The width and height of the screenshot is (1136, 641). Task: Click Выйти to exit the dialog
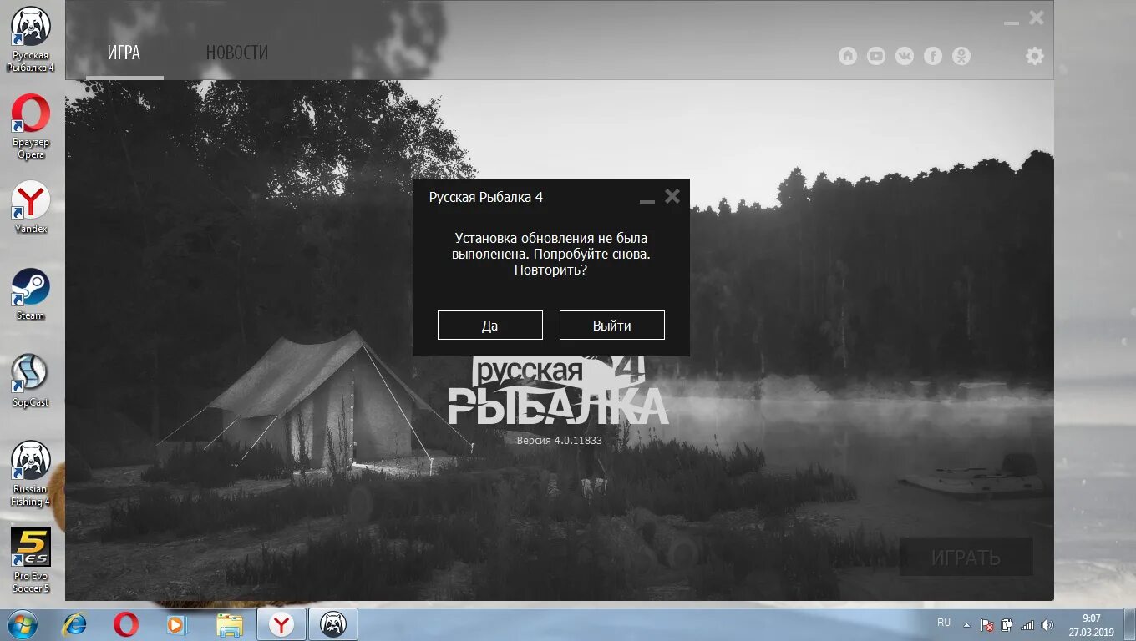coord(612,326)
